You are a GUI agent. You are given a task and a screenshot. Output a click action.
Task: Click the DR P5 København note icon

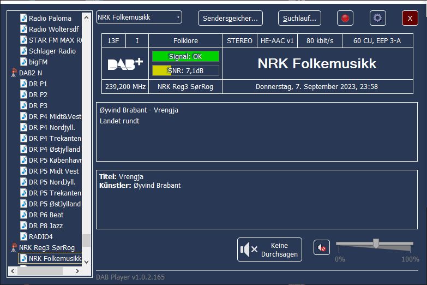click(x=23, y=160)
